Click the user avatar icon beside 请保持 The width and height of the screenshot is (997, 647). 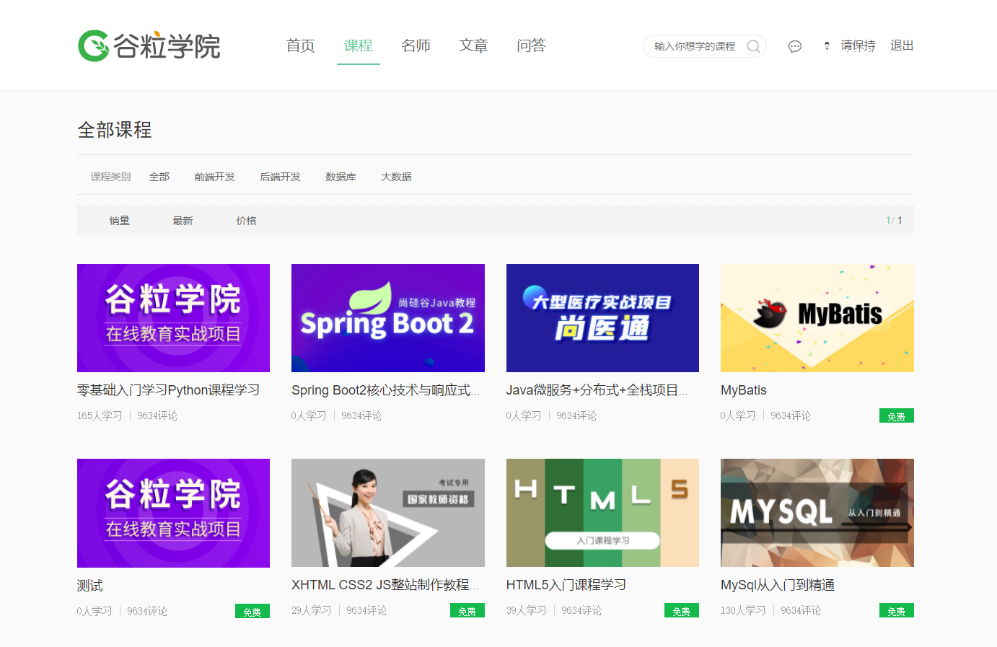827,45
